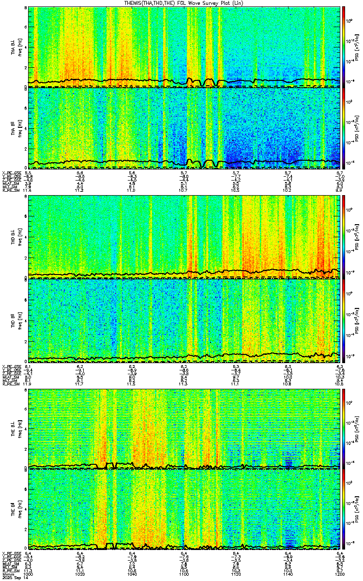This screenshot has height=581, width=363.
Task: Click the THA BL panel PSD color bar
Action: [344, 46]
